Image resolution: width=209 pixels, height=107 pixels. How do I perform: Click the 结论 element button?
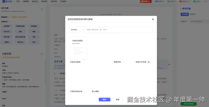click(34, 42)
